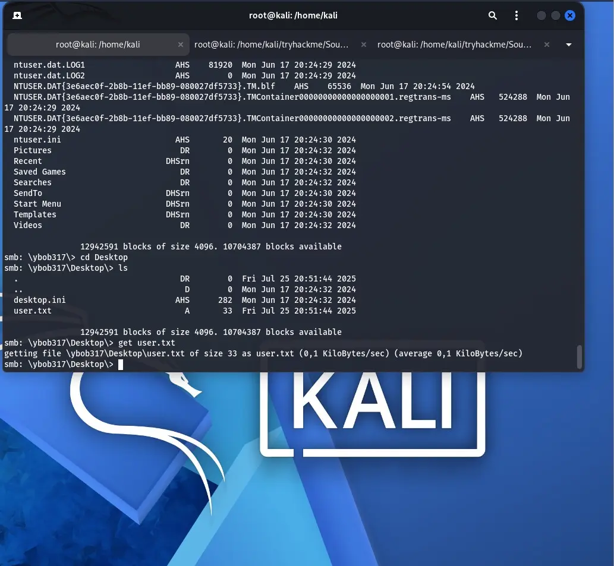Click the desktop.ini file name

coord(40,300)
